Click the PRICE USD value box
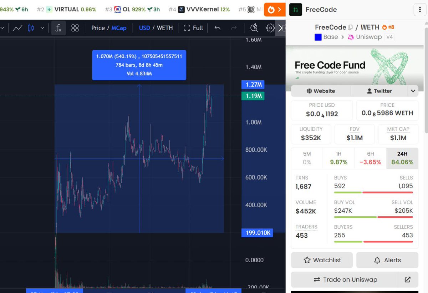The height and width of the screenshot is (293, 428). click(x=322, y=110)
